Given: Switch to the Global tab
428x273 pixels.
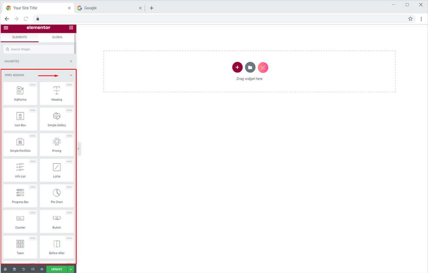Looking at the screenshot, I should click(x=57, y=37).
